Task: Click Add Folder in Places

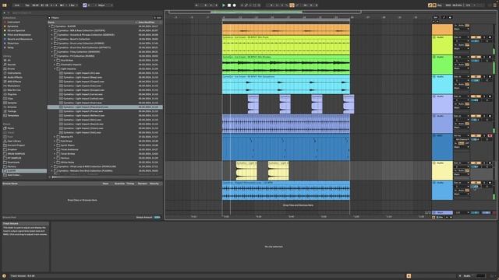Action: tap(14, 175)
